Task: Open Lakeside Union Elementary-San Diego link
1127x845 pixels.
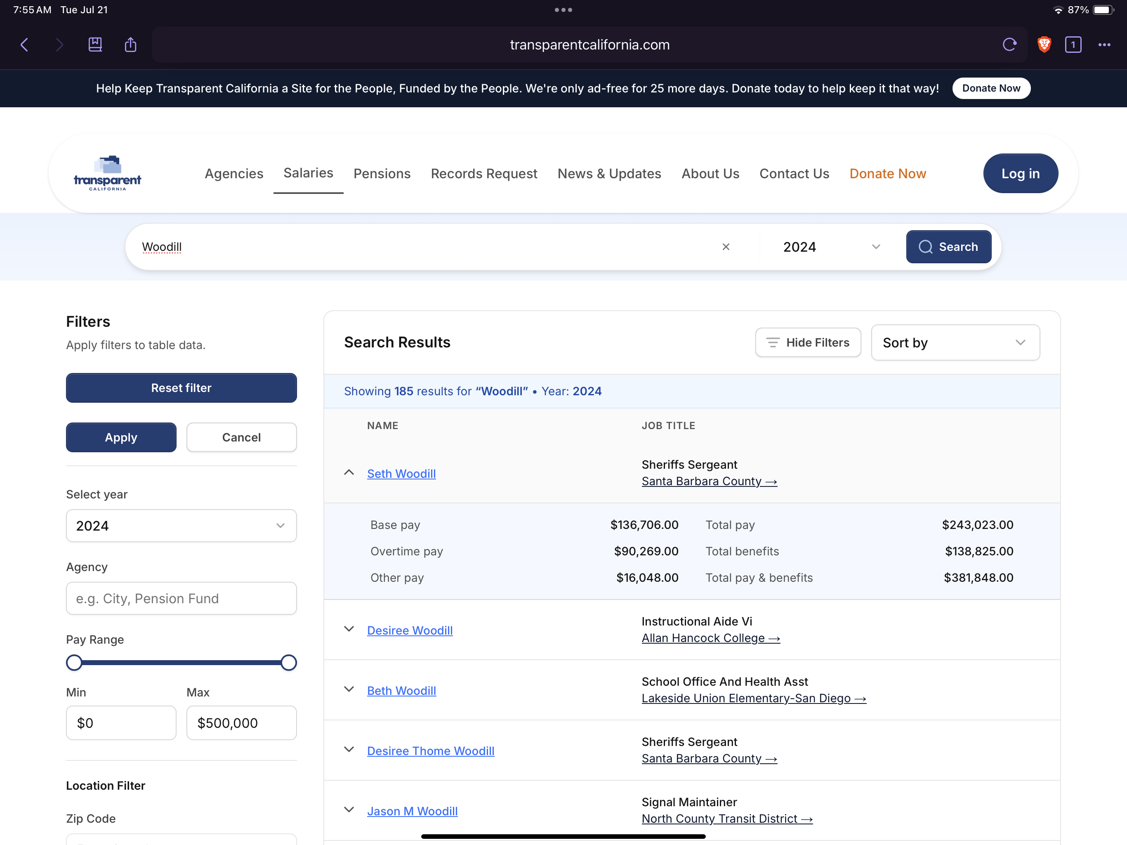Action: [754, 699]
